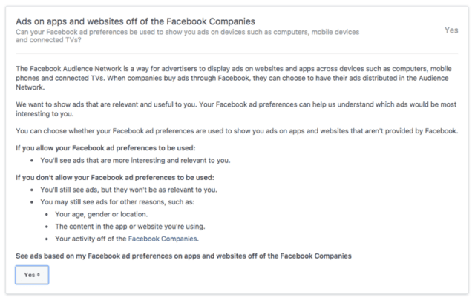Image resolution: width=475 pixels, height=300 pixels.
Task: Click the paragraph about the Facebook Audience Network
Action: point(234,78)
